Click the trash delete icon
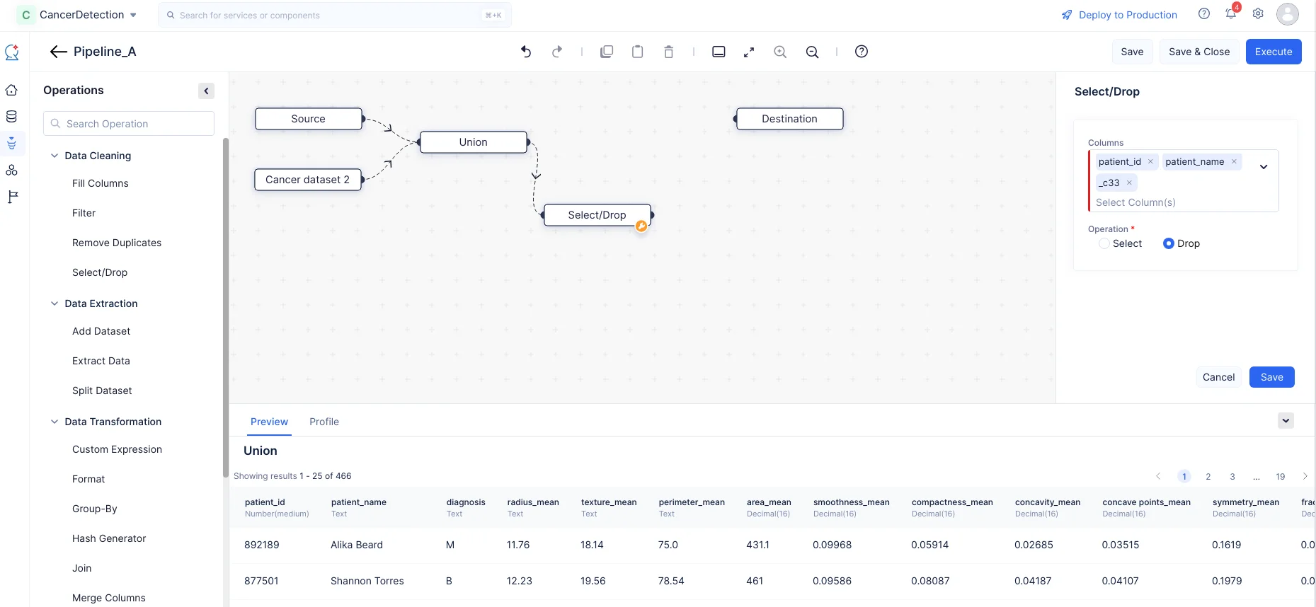This screenshot has width=1316, height=607. click(669, 52)
